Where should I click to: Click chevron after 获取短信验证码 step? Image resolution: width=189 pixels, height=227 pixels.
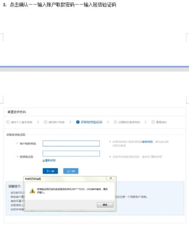point(108,122)
